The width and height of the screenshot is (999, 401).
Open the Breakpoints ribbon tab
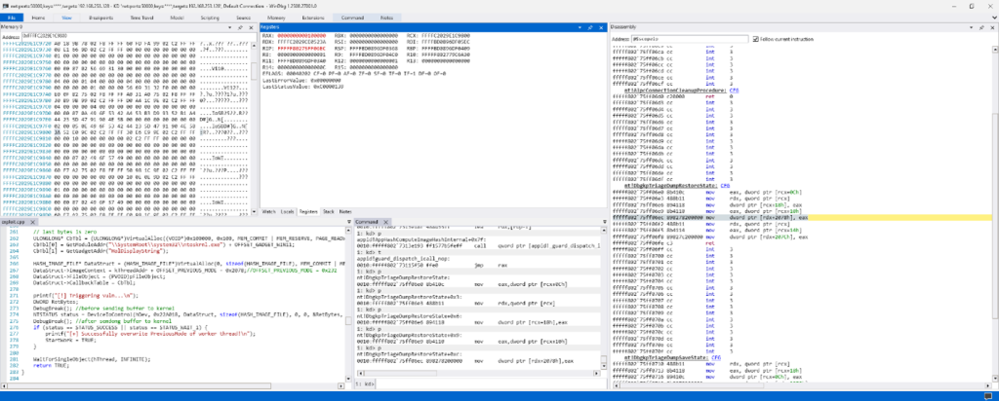pyautogui.click(x=101, y=18)
